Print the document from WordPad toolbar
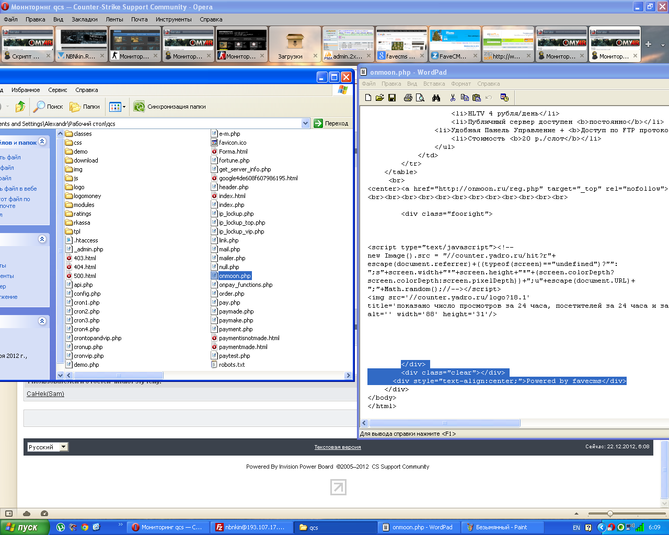The height and width of the screenshot is (535, 669). coord(408,98)
